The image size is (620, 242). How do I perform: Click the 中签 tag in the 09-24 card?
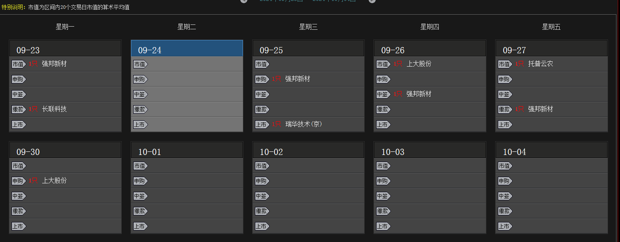tap(140, 95)
